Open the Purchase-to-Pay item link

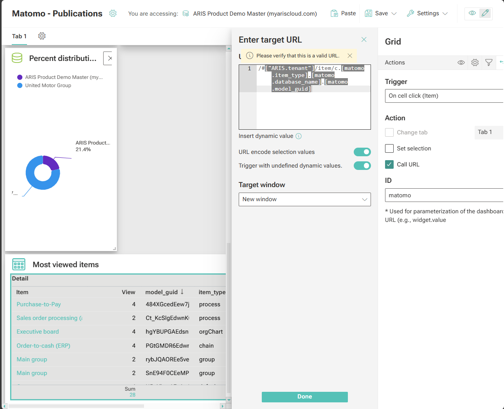(x=39, y=304)
